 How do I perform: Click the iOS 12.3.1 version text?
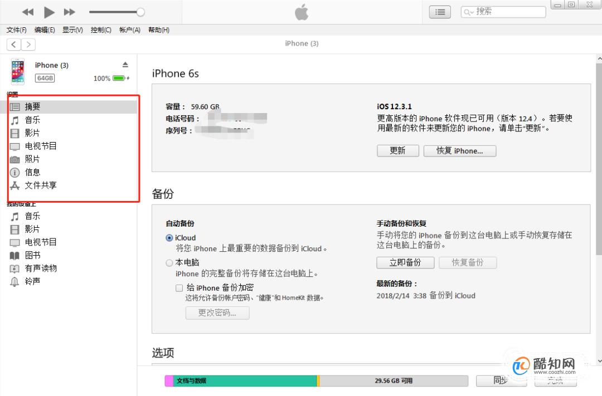pos(394,107)
